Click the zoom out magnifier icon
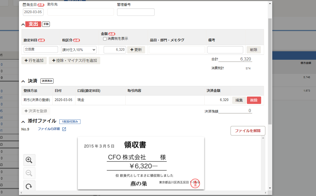The height and width of the screenshot is (196, 316). coord(29,173)
